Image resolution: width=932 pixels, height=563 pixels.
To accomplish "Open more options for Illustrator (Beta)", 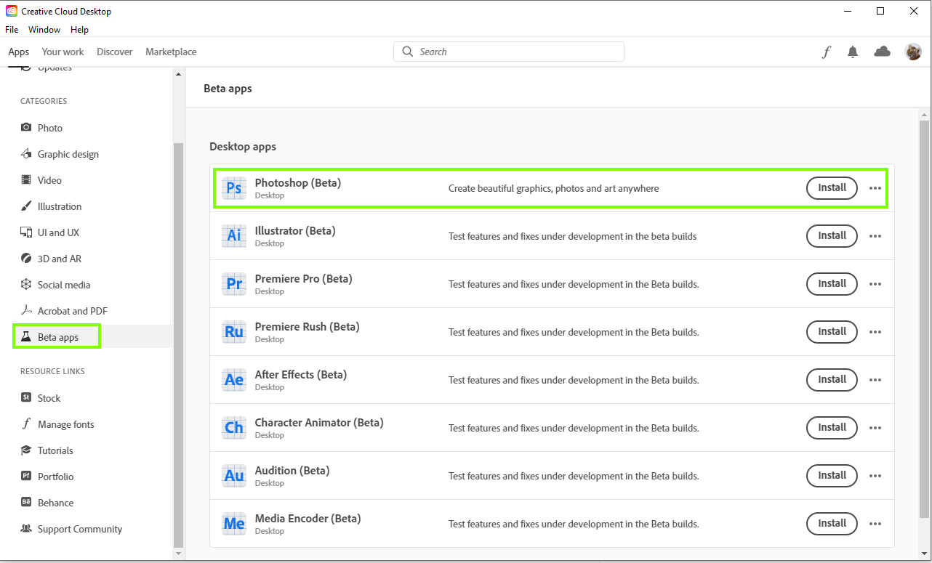I will click(x=875, y=236).
